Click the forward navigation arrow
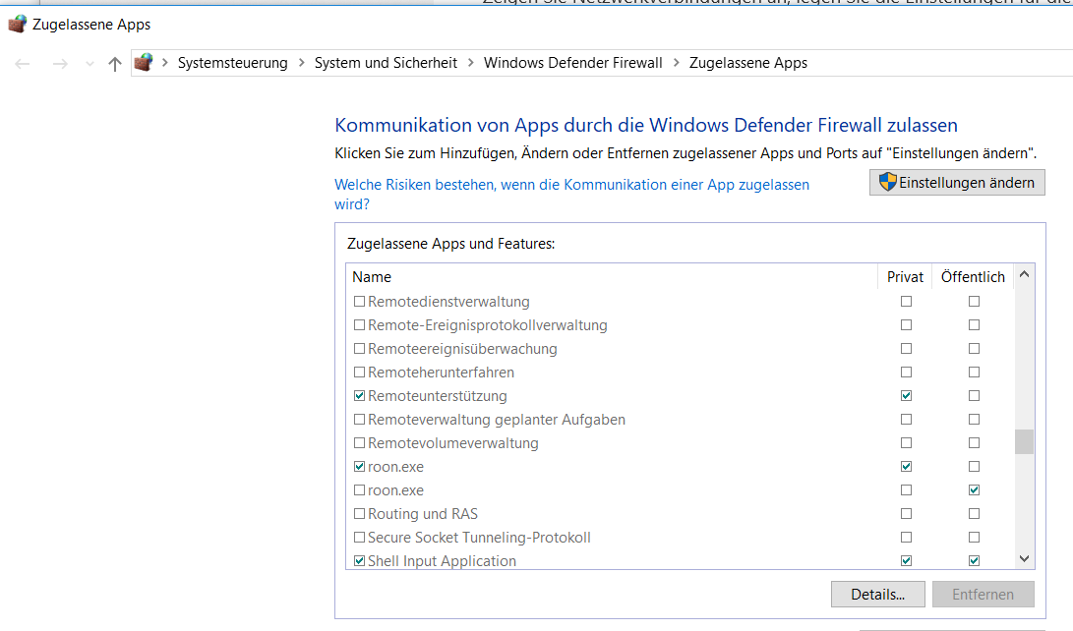 click(x=60, y=64)
